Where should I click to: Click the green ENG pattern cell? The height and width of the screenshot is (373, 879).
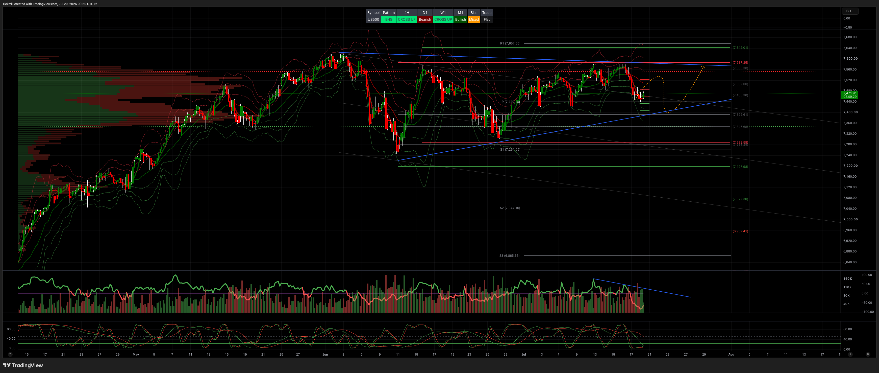[389, 19]
